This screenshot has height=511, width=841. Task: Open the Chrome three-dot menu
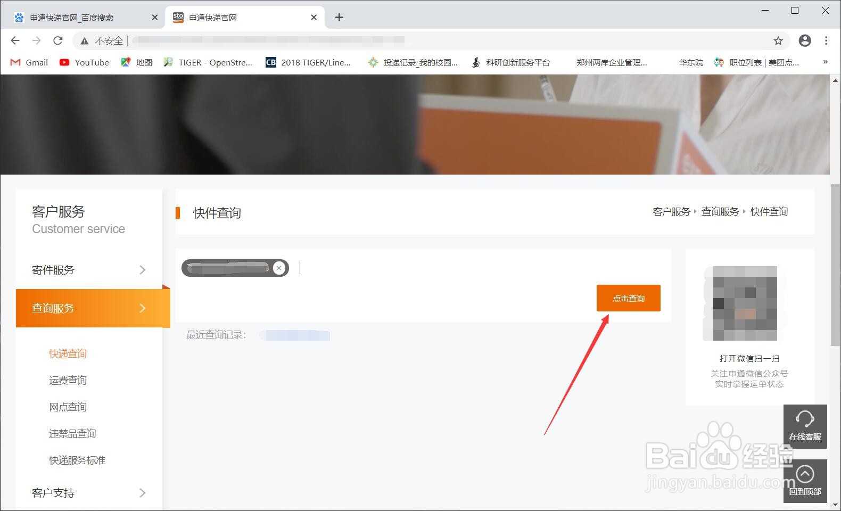[826, 40]
